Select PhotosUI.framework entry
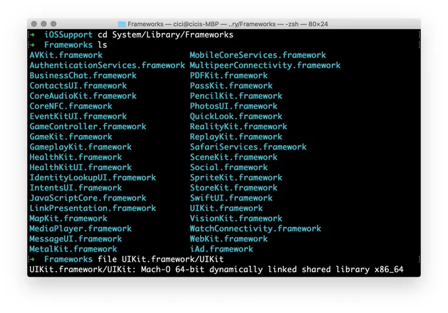 tap(234, 106)
